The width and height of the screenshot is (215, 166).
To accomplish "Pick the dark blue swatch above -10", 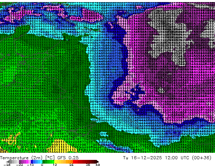I will (32, 162).
